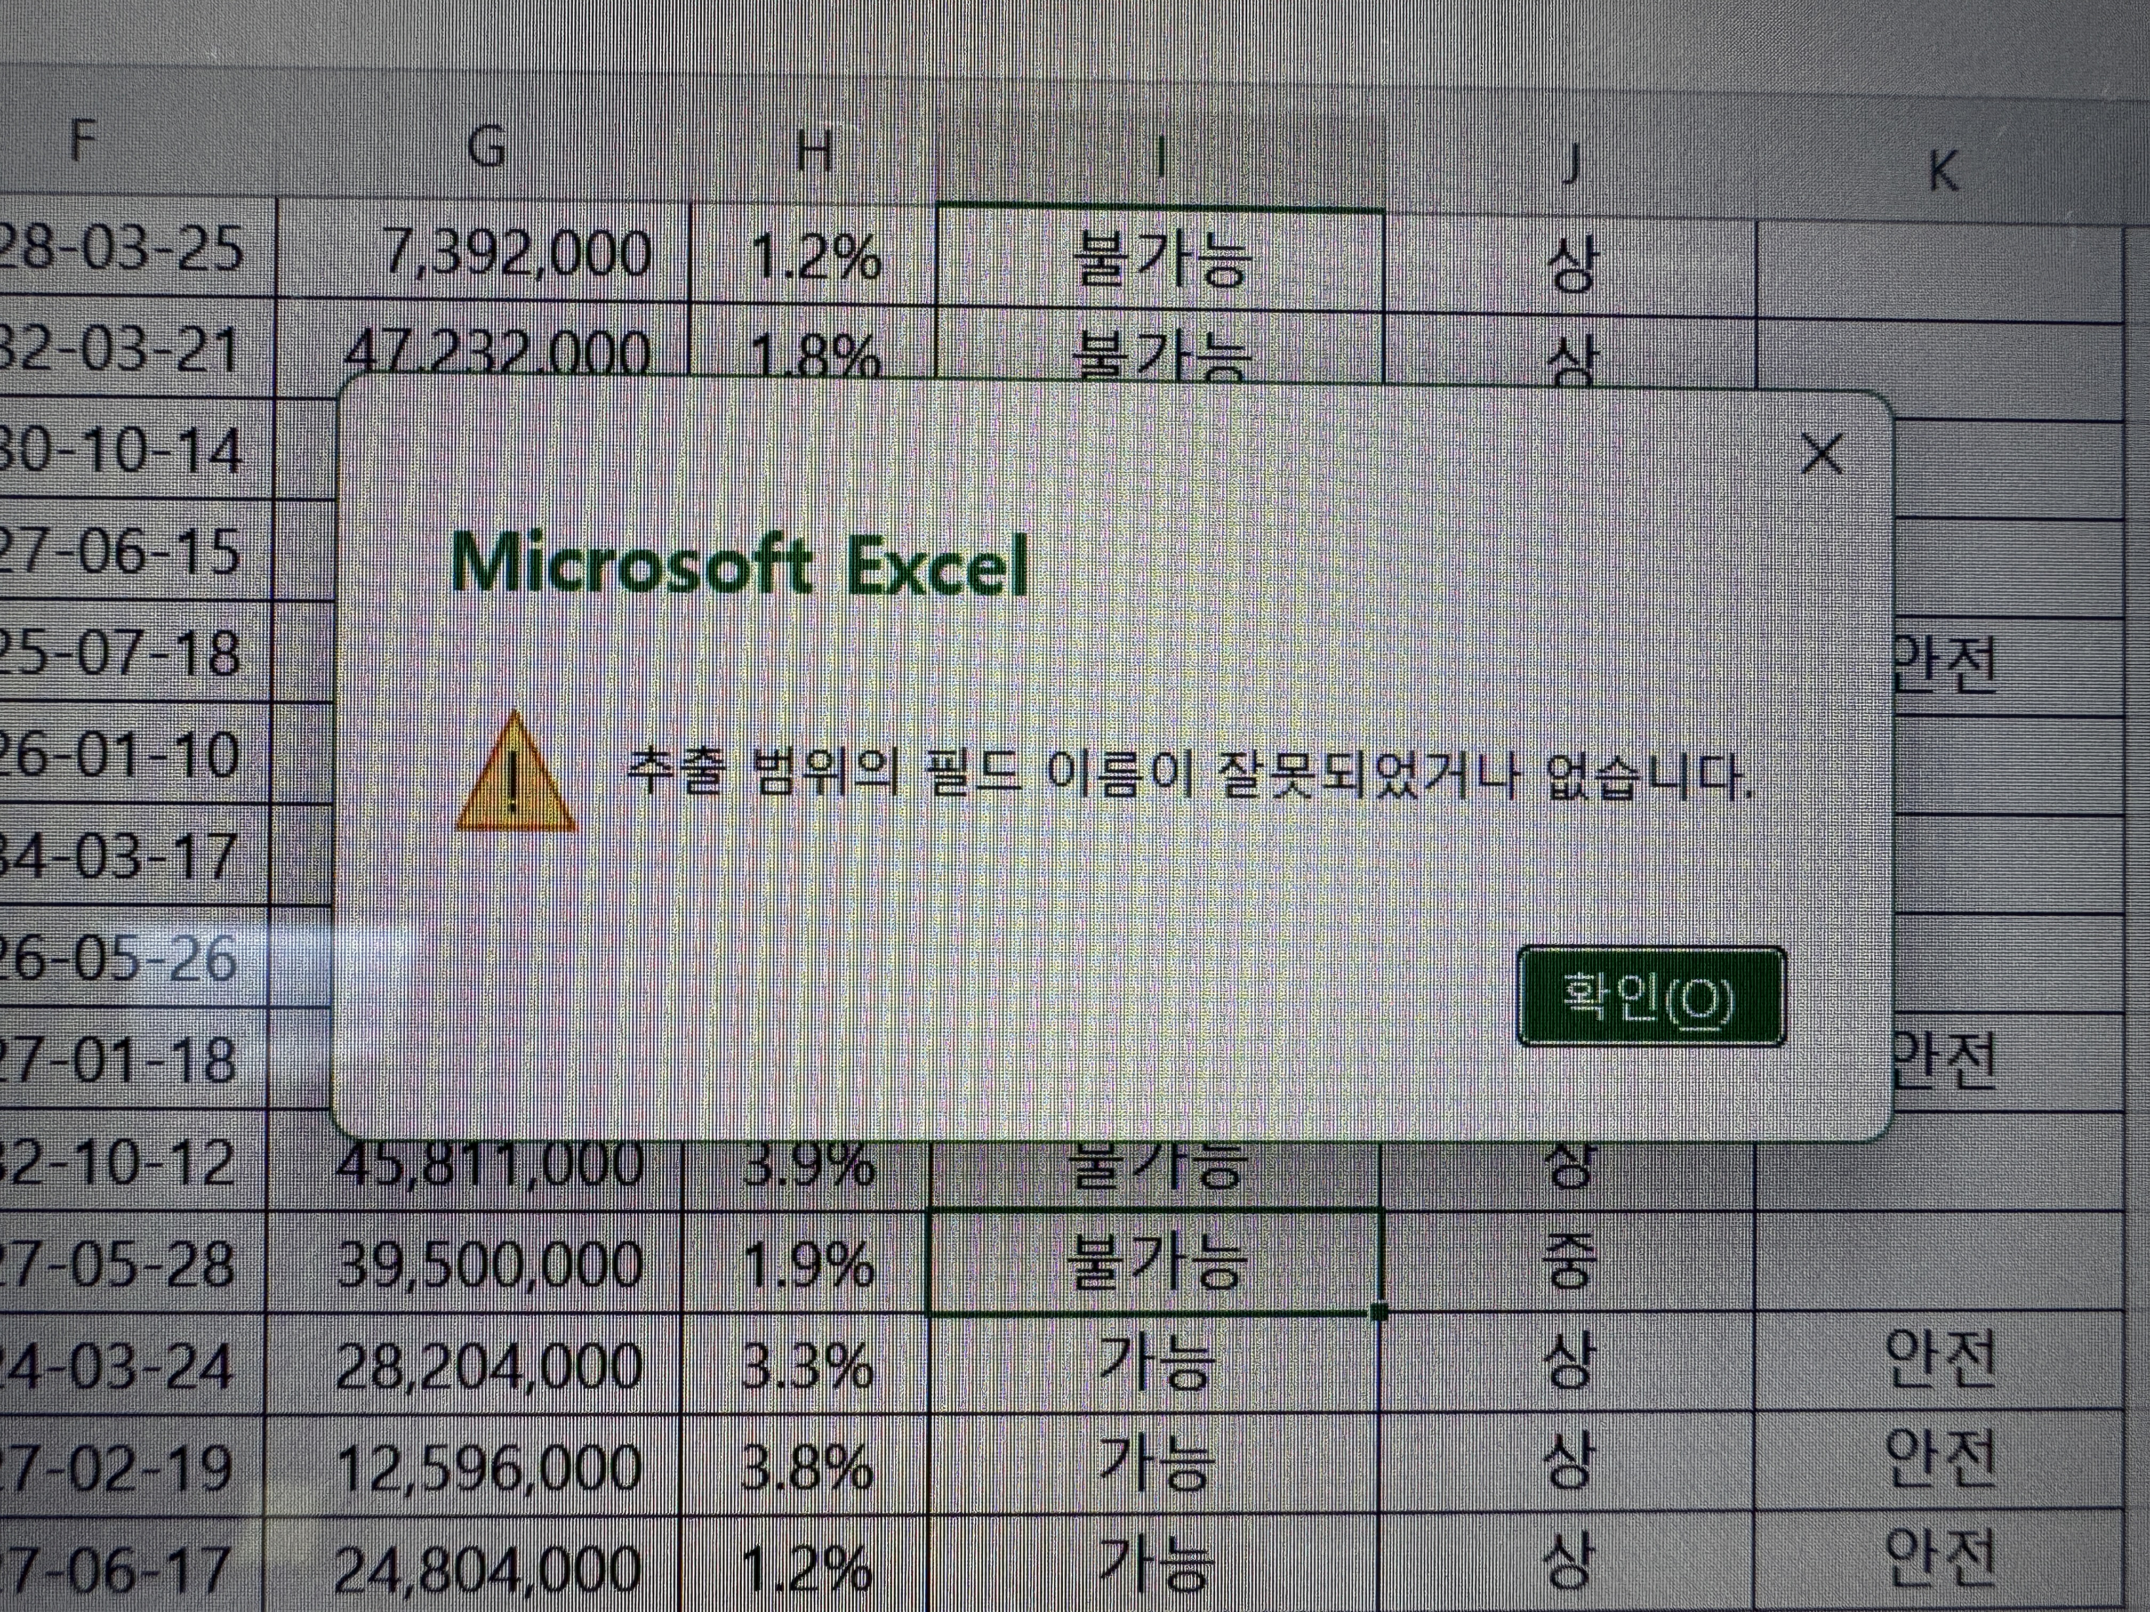This screenshot has width=2150, height=1612.
Task: Close the Microsoft Excel error dialog
Action: (x=1822, y=454)
